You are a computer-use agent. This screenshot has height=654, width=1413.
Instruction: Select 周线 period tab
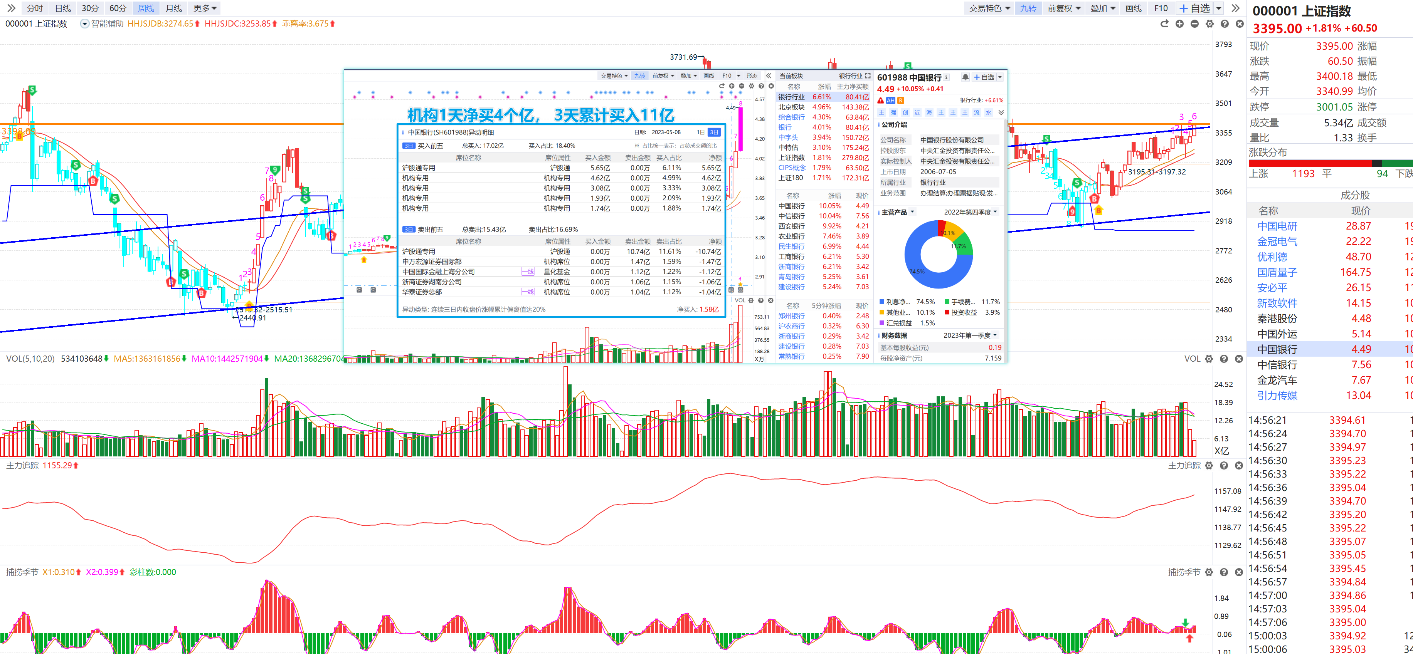(x=146, y=8)
